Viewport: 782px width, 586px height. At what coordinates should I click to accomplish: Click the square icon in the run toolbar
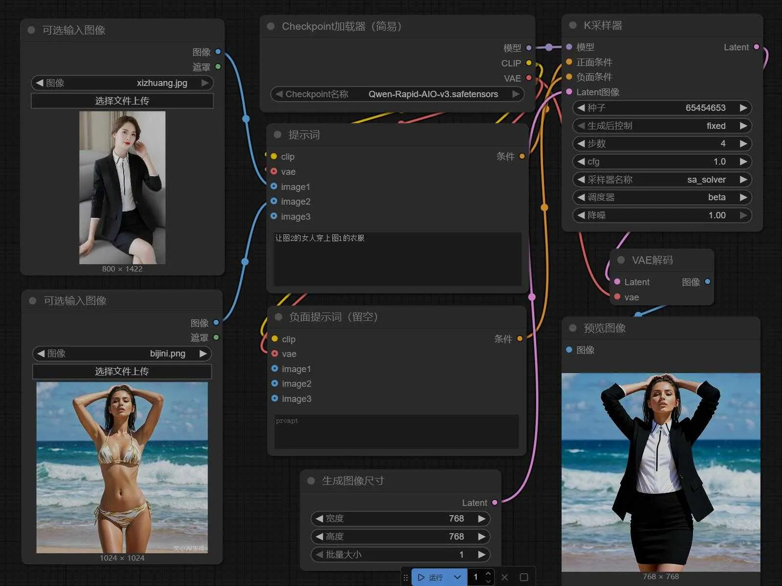523,577
